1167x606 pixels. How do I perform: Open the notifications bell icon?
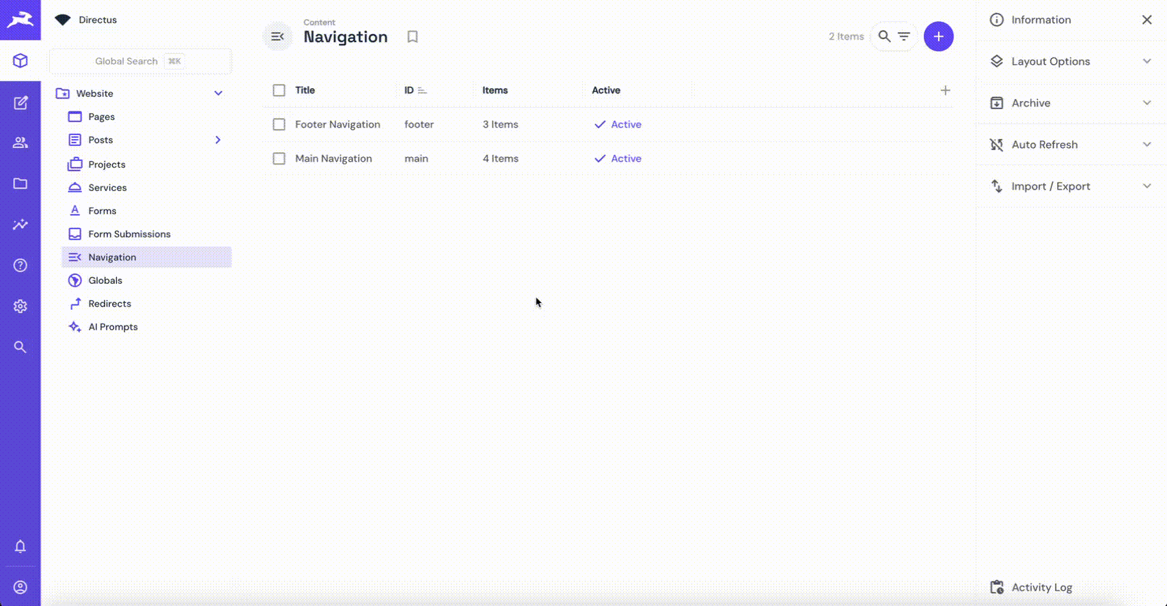click(x=20, y=546)
